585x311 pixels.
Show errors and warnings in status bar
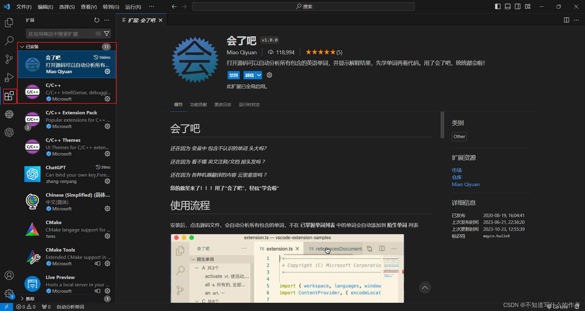pyautogui.click(x=26, y=307)
